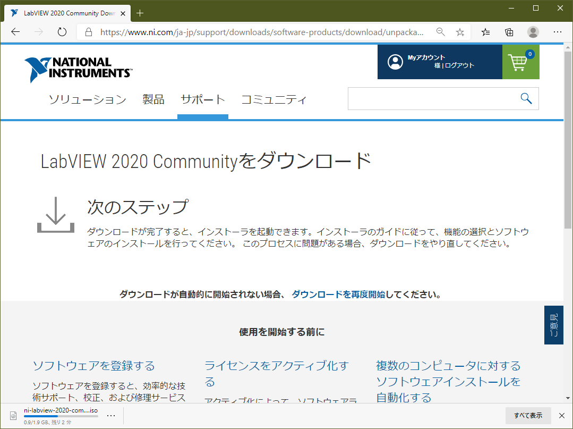Click the Myアカウント link
The height and width of the screenshot is (429, 573).
coord(426,57)
